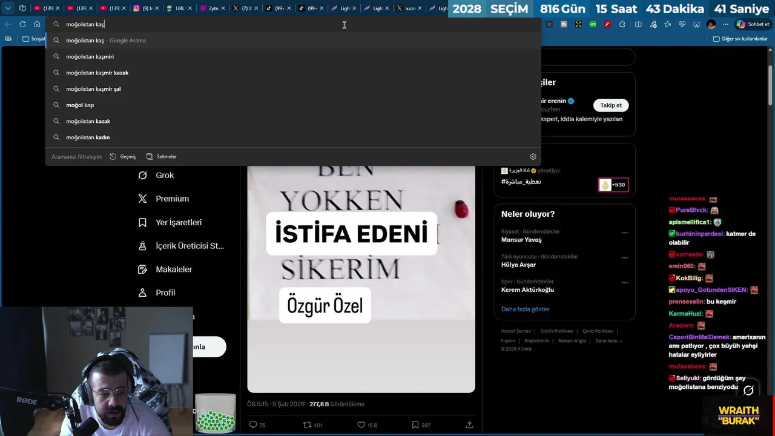Filter search by Sekmeler (tabs)

(x=162, y=156)
